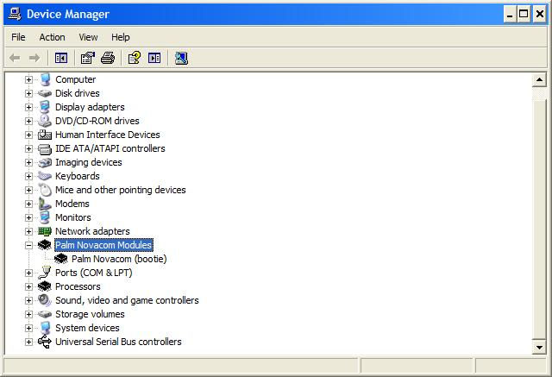The height and width of the screenshot is (377, 552).
Task: Click the Network adapters card icon
Action: [x=45, y=231]
